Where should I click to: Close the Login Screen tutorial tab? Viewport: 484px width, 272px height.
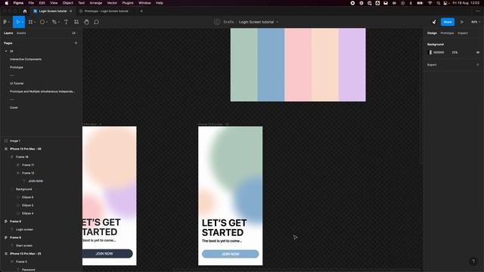click(70, 11)
